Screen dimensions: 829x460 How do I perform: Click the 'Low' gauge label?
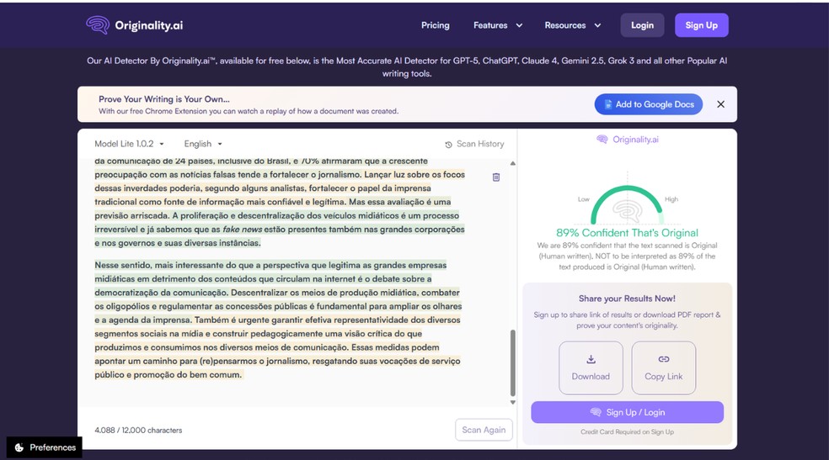coord(583,199)
